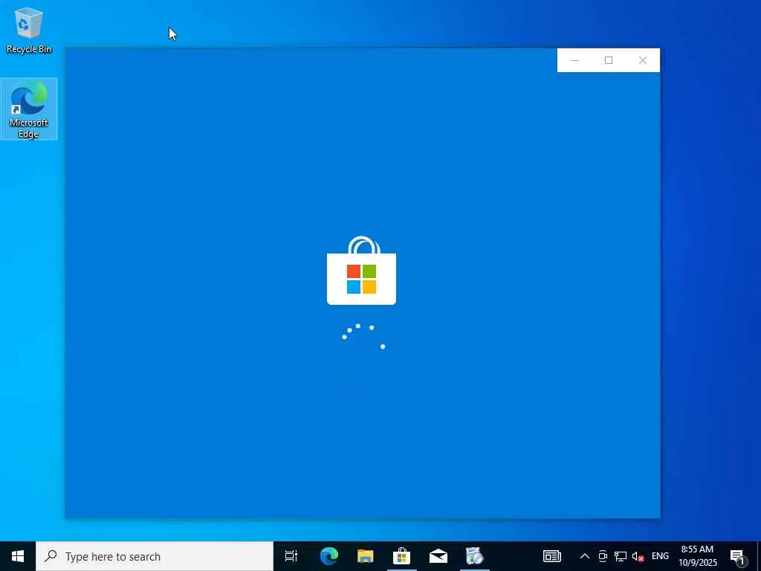Select the last pinned app icon beside Mail
This screenshot has width=761, height=571.
(x=475, y=556)
